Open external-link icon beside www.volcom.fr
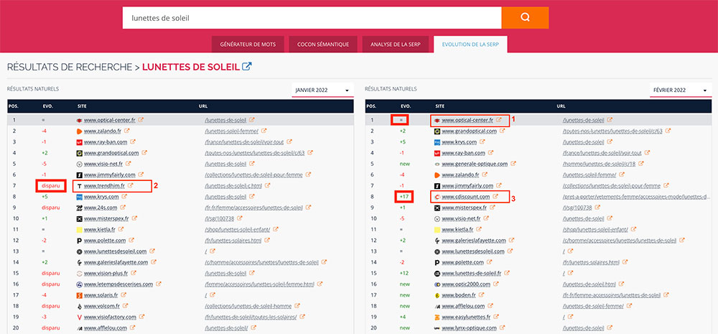 point(124,306)
